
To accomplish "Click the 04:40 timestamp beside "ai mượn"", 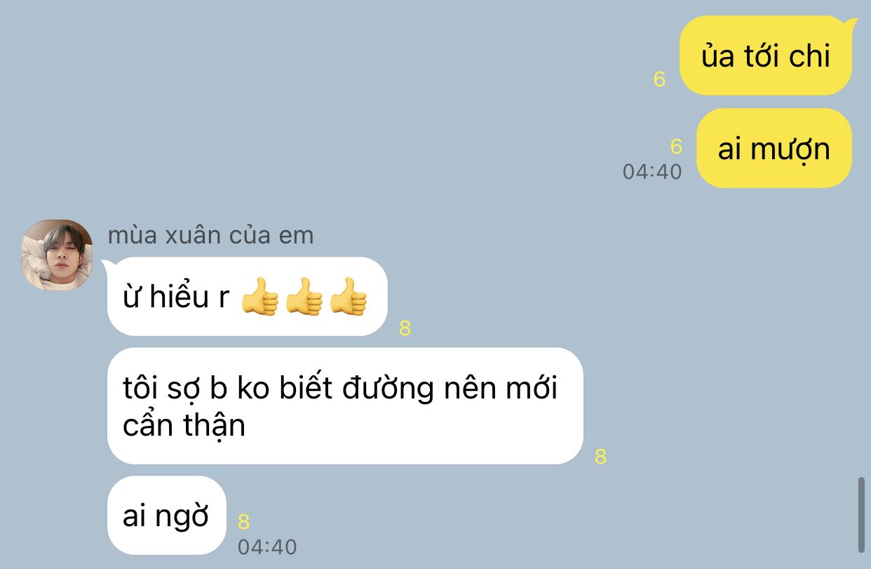I will (x=652, y=171).
